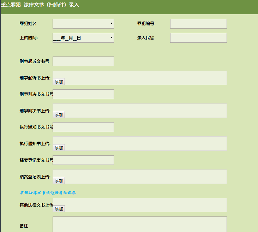Click the 罪犯编号 input field
Viewport: 258px width, 232px height.
(x=198, y=24)
